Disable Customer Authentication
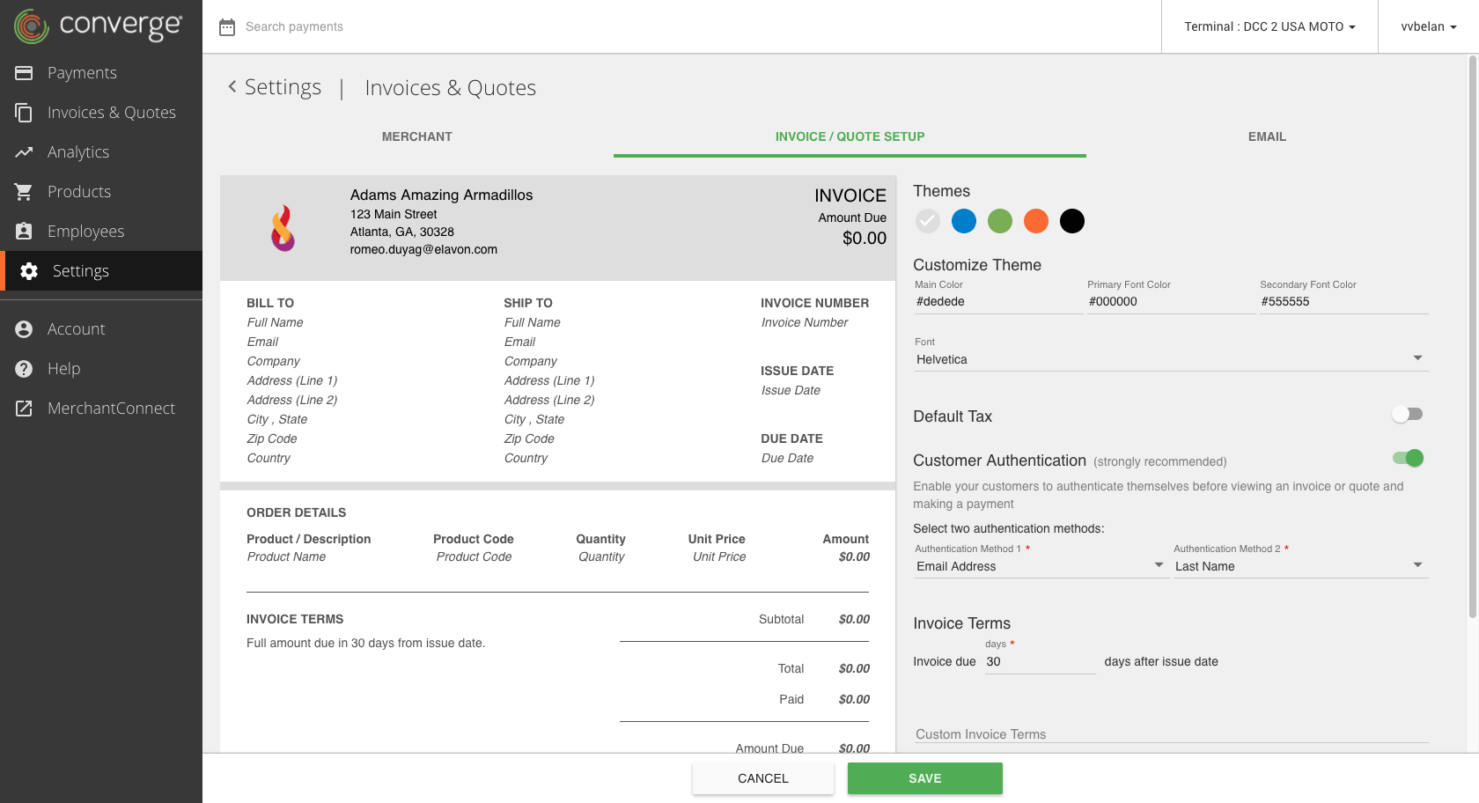 (x=1407, y=458)
